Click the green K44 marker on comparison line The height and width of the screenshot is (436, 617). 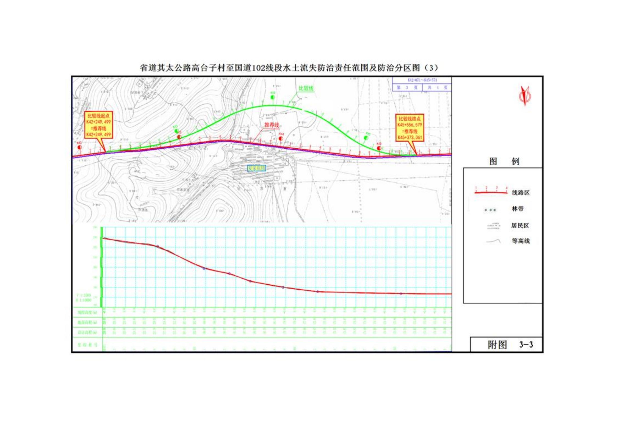click(x=273, y=97)
